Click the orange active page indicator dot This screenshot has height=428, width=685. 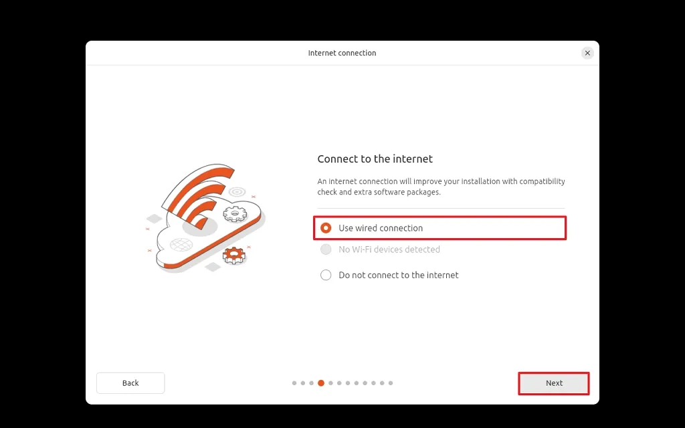(x=321, y=383)
